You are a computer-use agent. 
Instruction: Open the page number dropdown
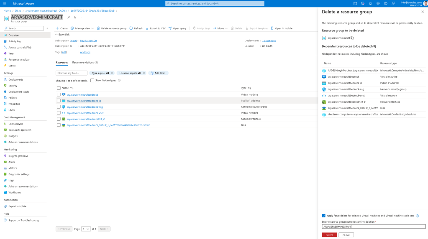[x=86, y=229]
